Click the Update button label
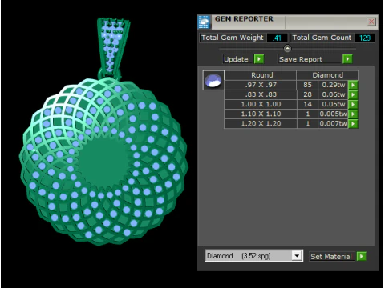The image size is (385, 288). pyautogui.click(x=236, y=59)
